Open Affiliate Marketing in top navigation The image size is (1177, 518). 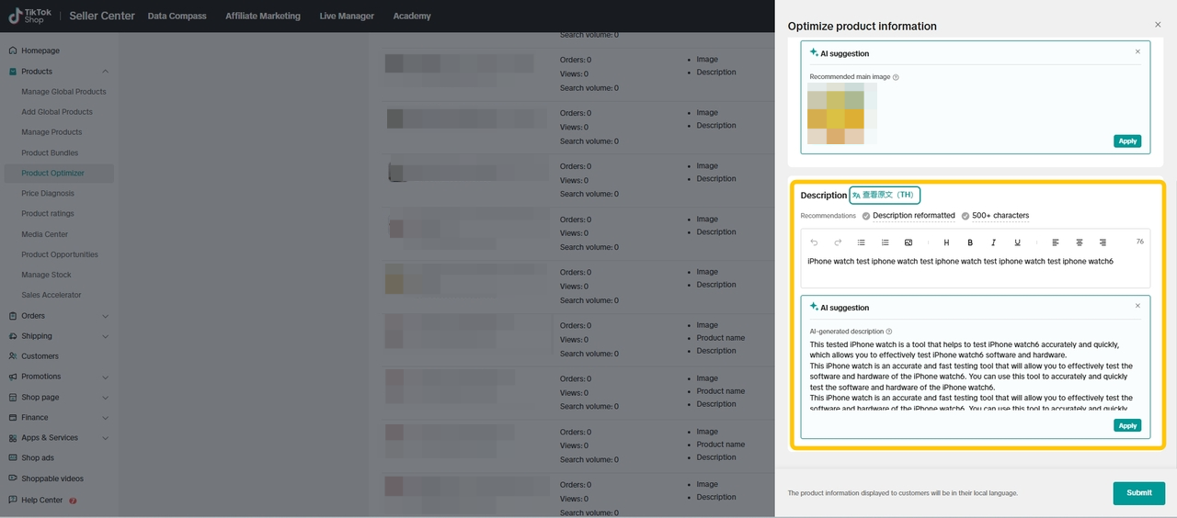(263, 16)
